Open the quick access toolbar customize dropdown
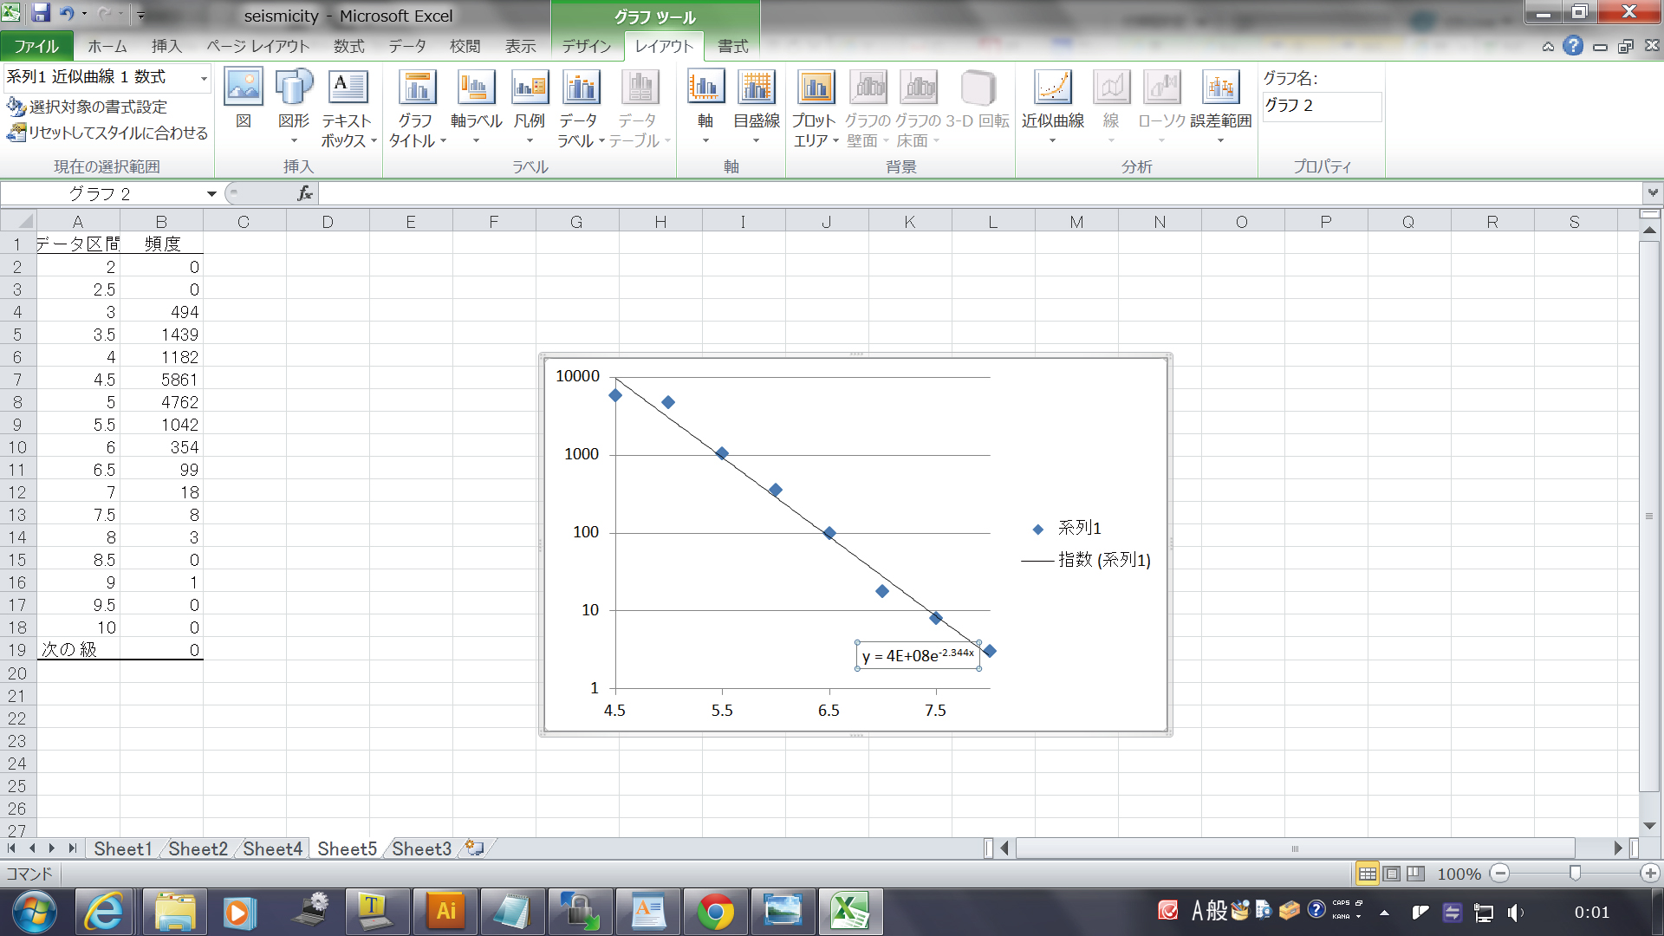 pos(140,15)
